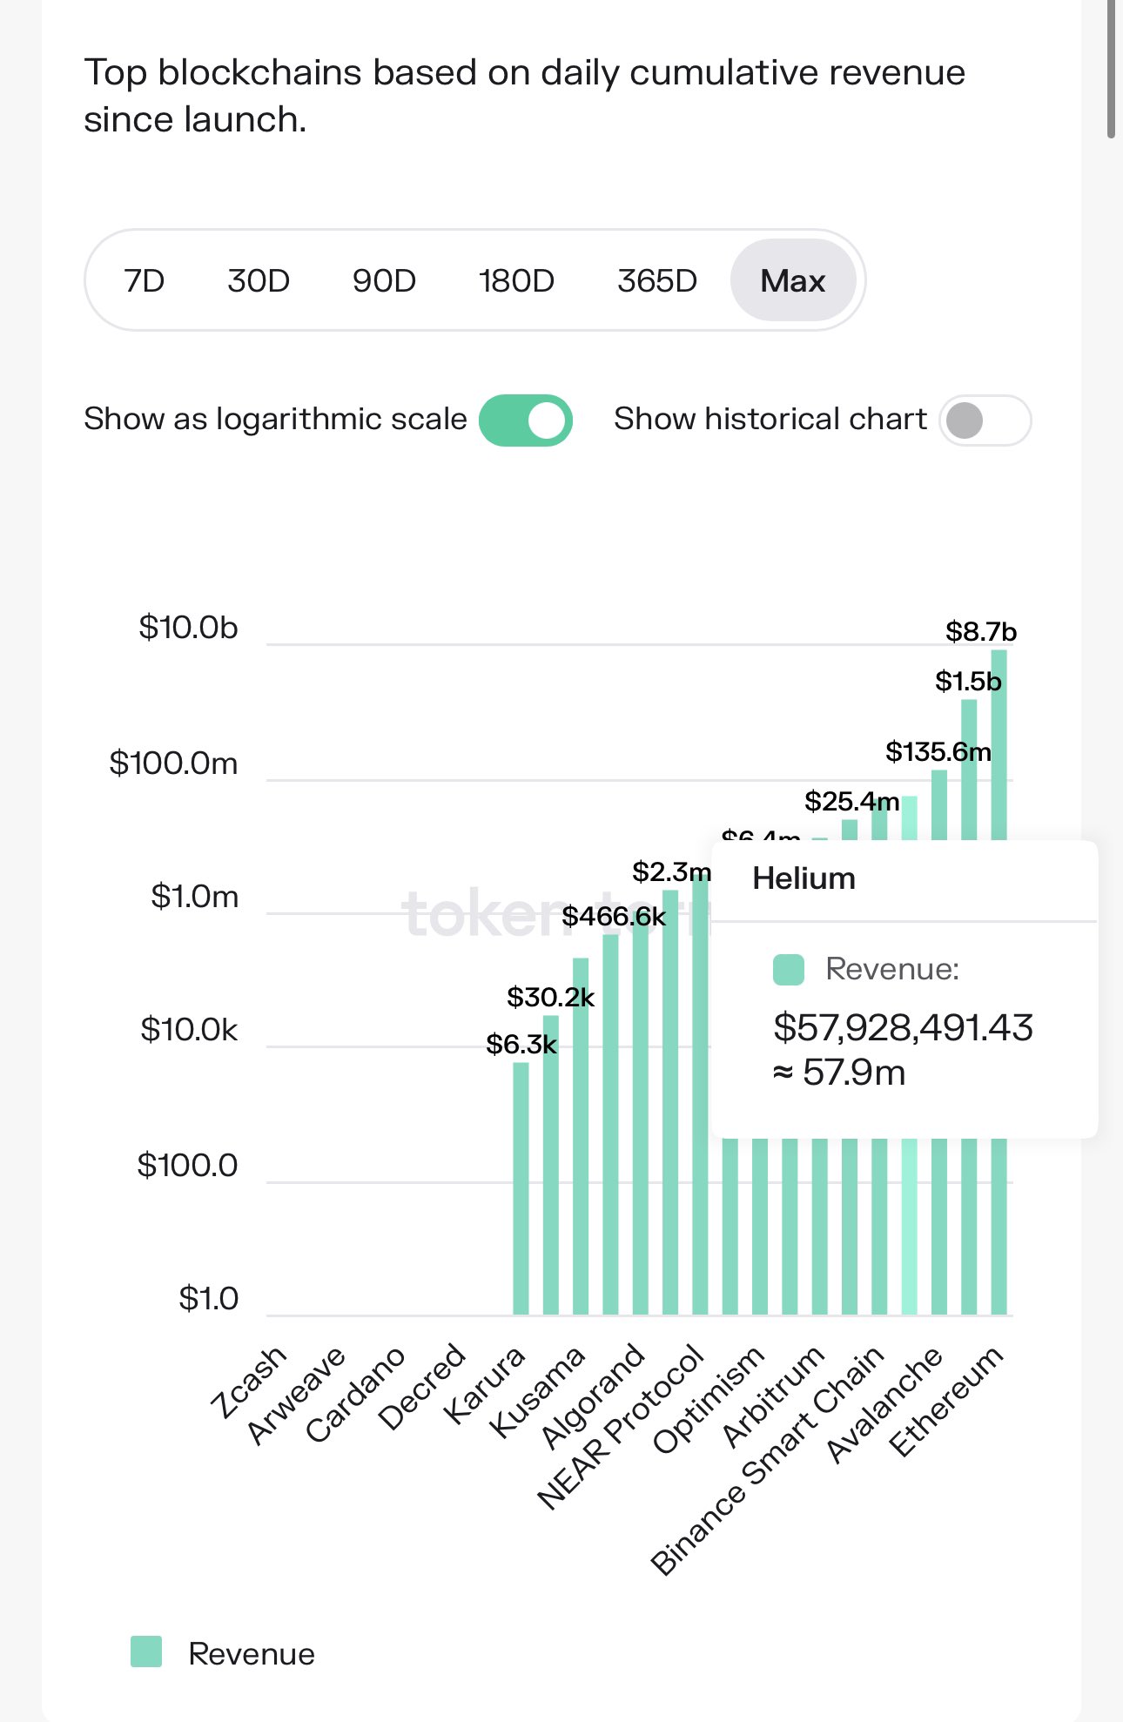Disable the logarithmic scale toggle
The image size is (1123, 1722).
pyautogui.click(x=526, y=420)
